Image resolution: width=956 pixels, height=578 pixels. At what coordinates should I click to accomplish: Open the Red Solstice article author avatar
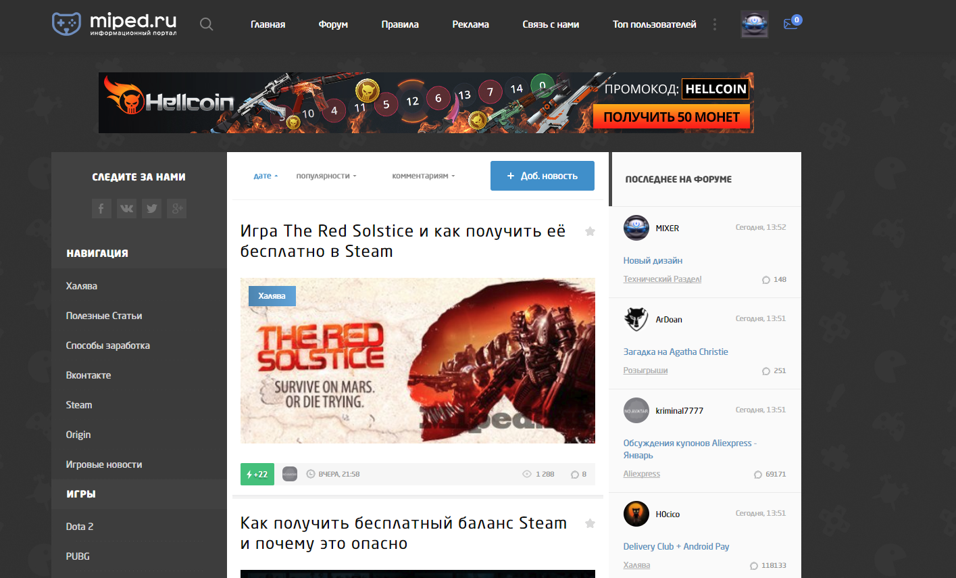(x=290, y=474)
